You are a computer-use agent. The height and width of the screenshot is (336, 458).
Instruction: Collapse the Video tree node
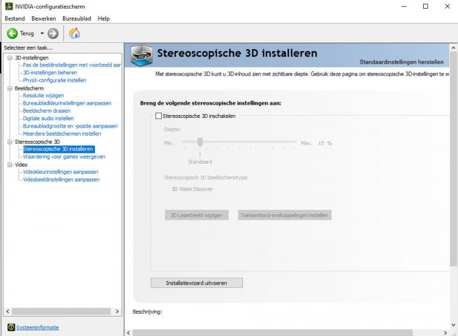click(10, 165)
